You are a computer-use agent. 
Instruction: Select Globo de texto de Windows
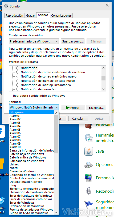click(x=32, y=213)
